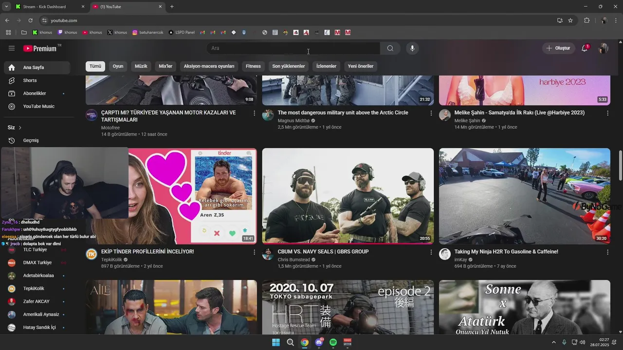The image size is (623, 350).
Task: Open Spotify from the taskbar
Action: click(333, 342)
